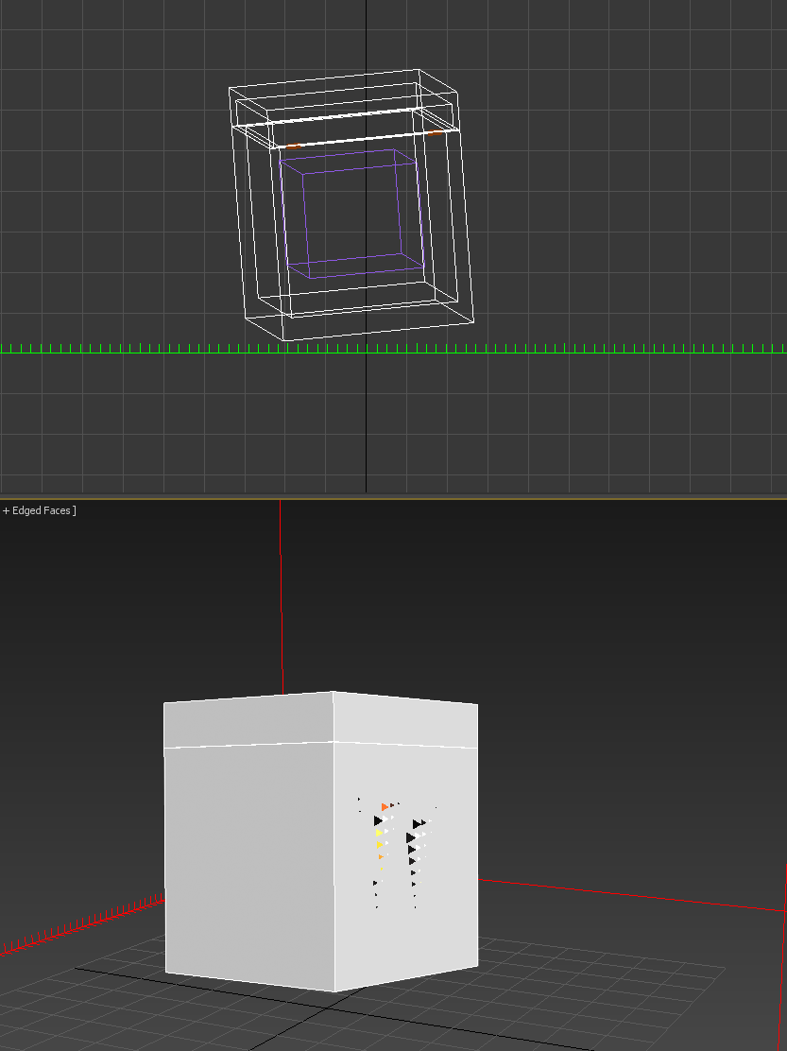Screen dimensions: 787x1051
Task: Open the "Edged Faces" viewport shading menu
Action: [41, 510]
